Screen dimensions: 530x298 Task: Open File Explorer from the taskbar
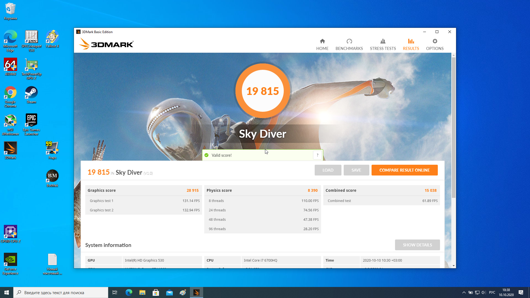142,292
